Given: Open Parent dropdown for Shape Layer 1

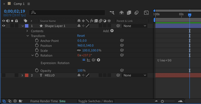Looking at the screenshot, I should (134, 26).
